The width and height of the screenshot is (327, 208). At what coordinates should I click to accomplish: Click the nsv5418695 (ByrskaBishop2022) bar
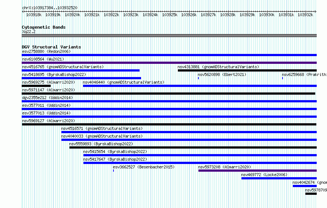tap(81, 78)
